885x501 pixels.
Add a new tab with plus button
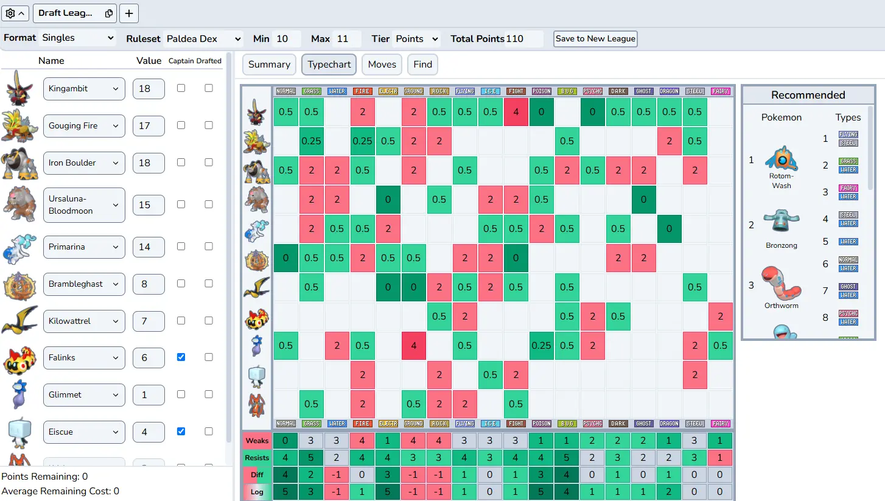[x=129, y=13]
